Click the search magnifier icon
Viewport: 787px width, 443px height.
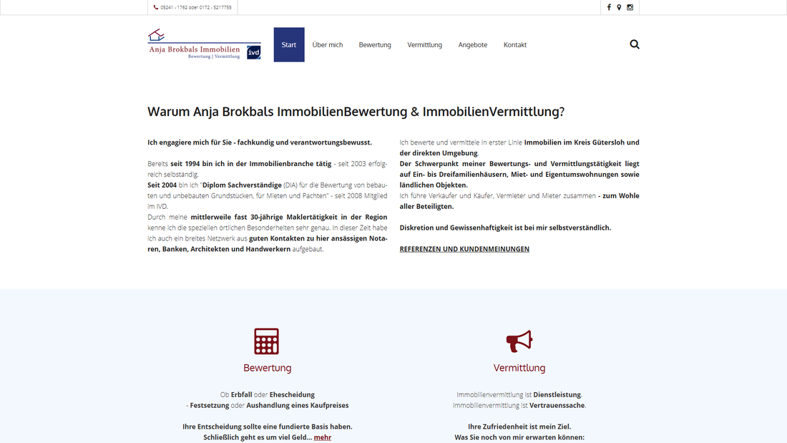[635, 44]
